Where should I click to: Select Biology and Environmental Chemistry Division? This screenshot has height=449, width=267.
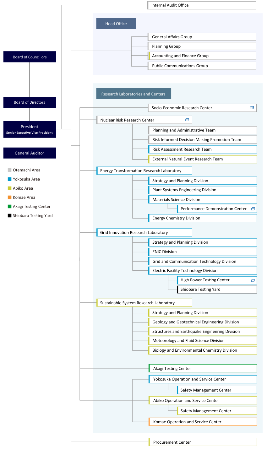click(x=203, y=350)
